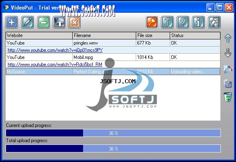This screenshot has height=162, width=236.
Task: Select the pringles.wmv filename cell
Action: [104, 43]
